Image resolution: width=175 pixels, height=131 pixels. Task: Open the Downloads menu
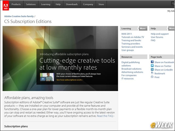[72, 4]
